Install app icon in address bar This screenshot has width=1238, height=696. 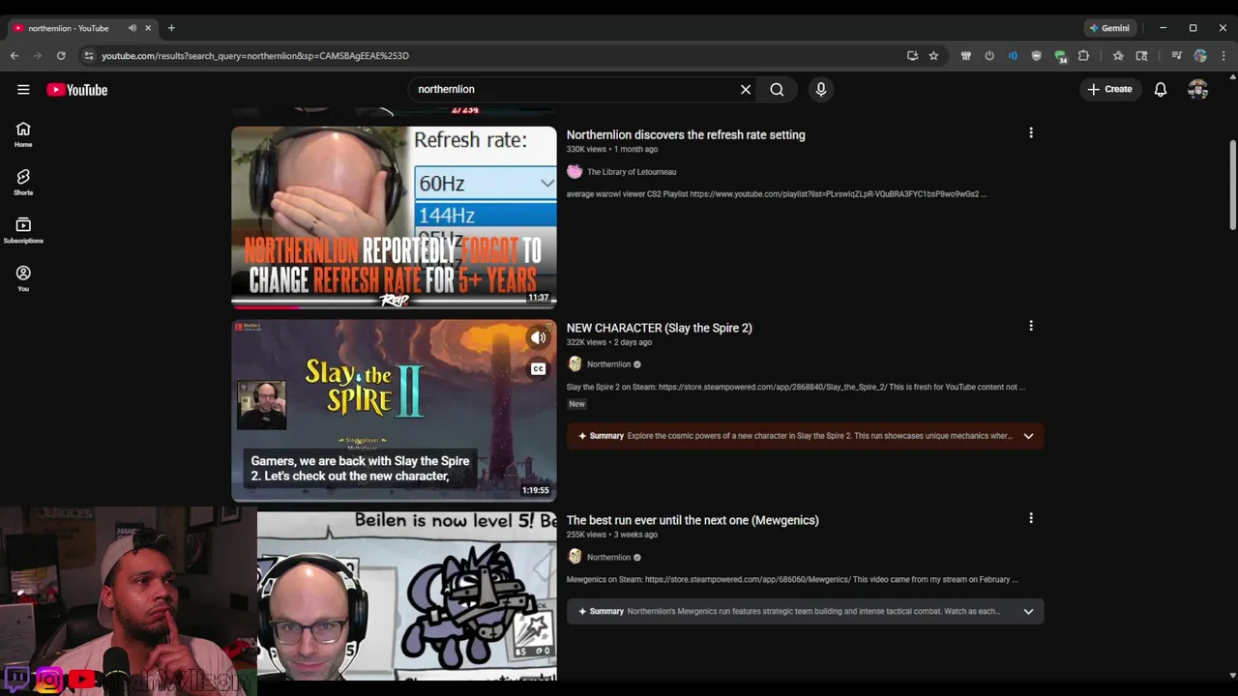912,56
